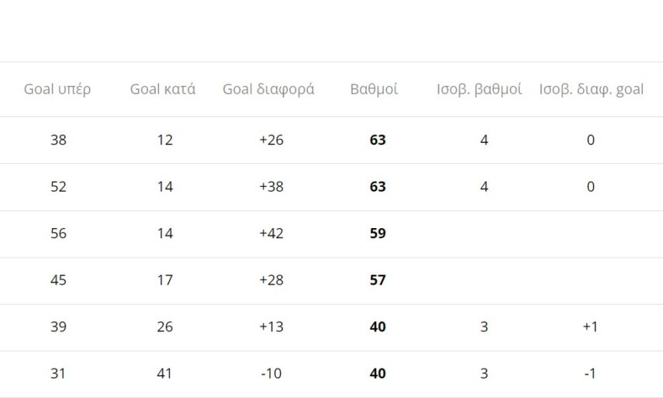Click the goal difference value -10
This screenshot has width=663, height=398.
click(x=271, y=373)
